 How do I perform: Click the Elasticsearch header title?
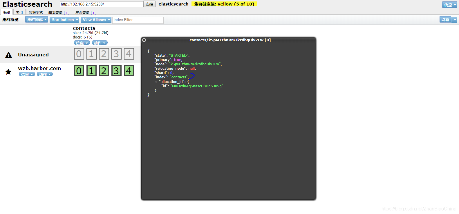[27, 4]
